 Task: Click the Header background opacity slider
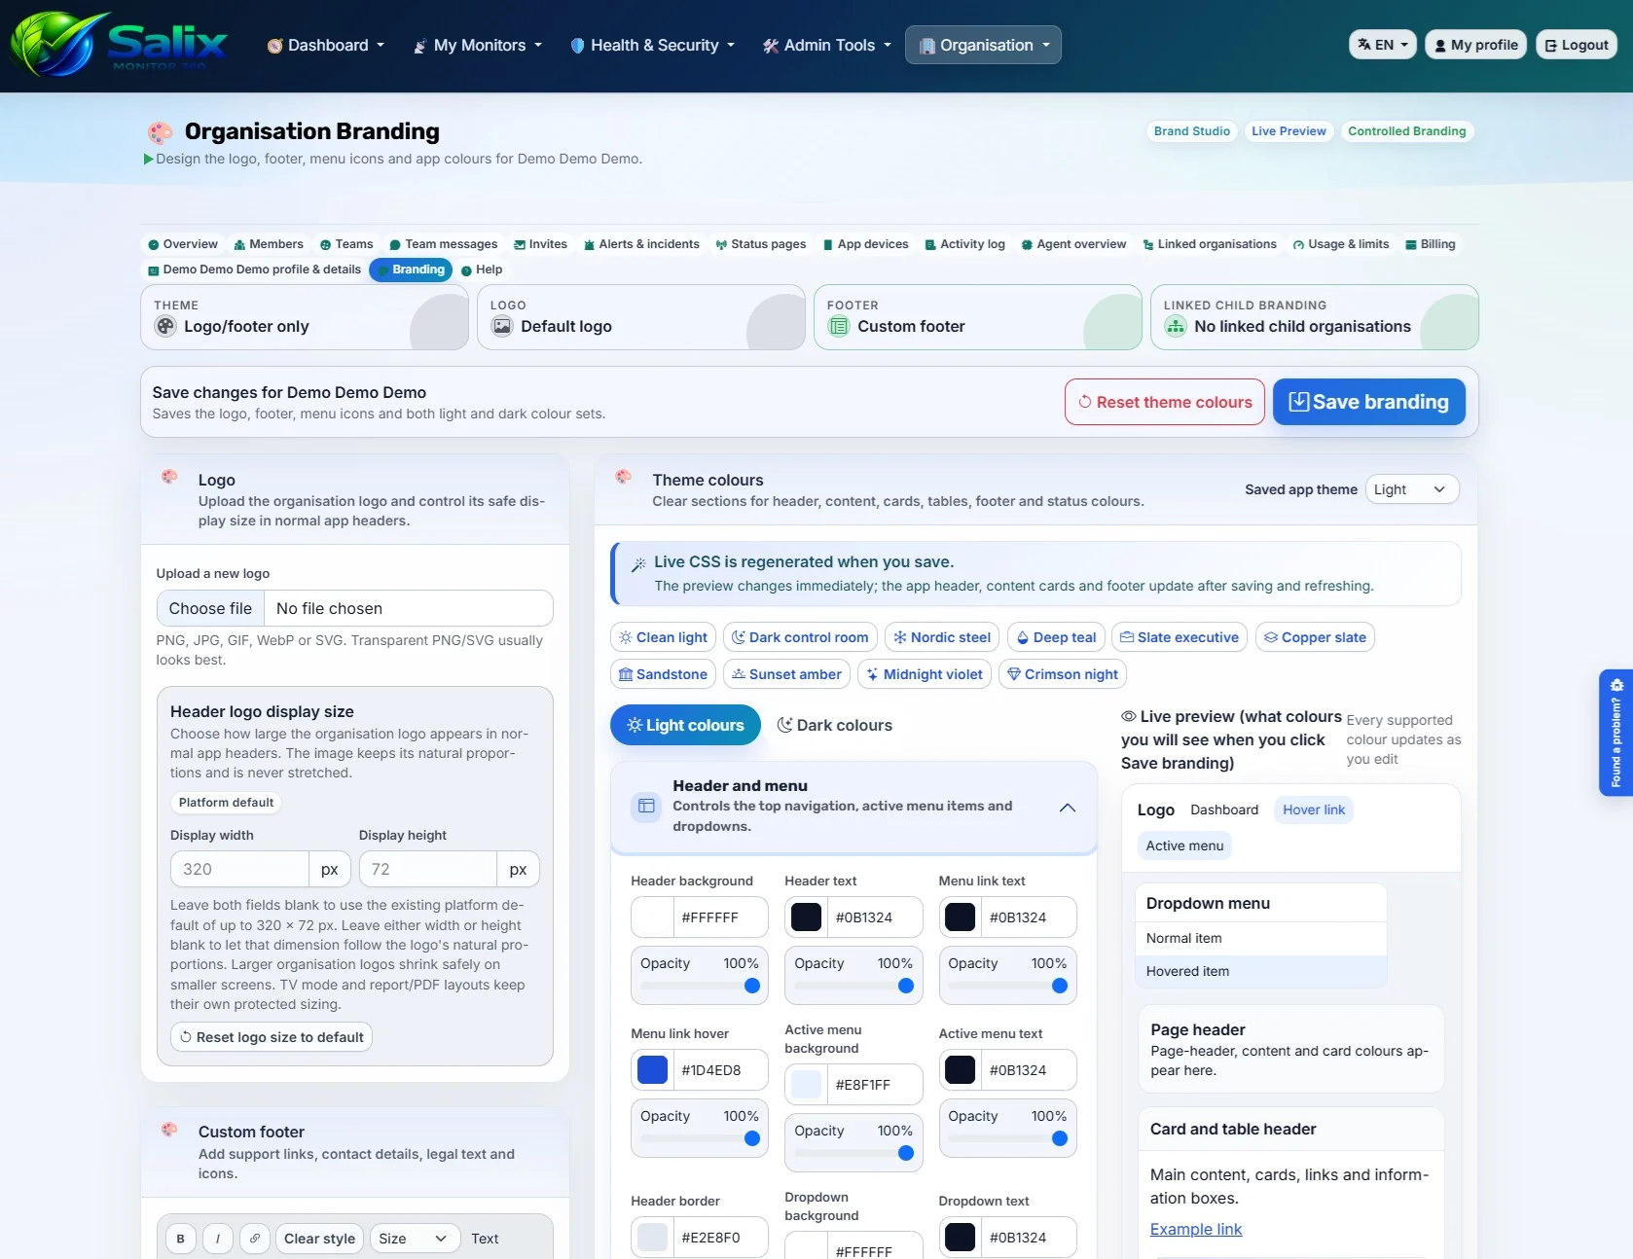pos(700,986)
